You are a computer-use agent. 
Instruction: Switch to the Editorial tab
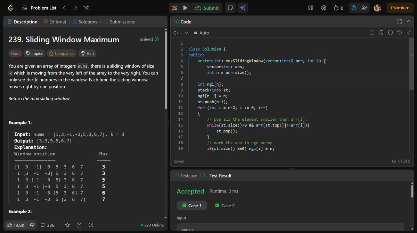[x=54, y=21]
